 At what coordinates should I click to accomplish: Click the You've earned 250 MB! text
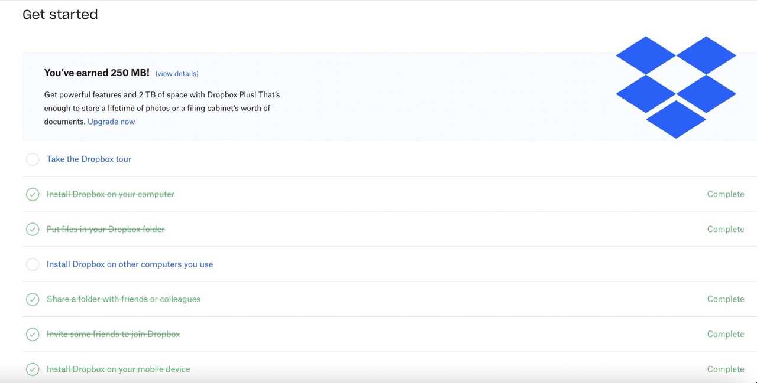(97, 73)
